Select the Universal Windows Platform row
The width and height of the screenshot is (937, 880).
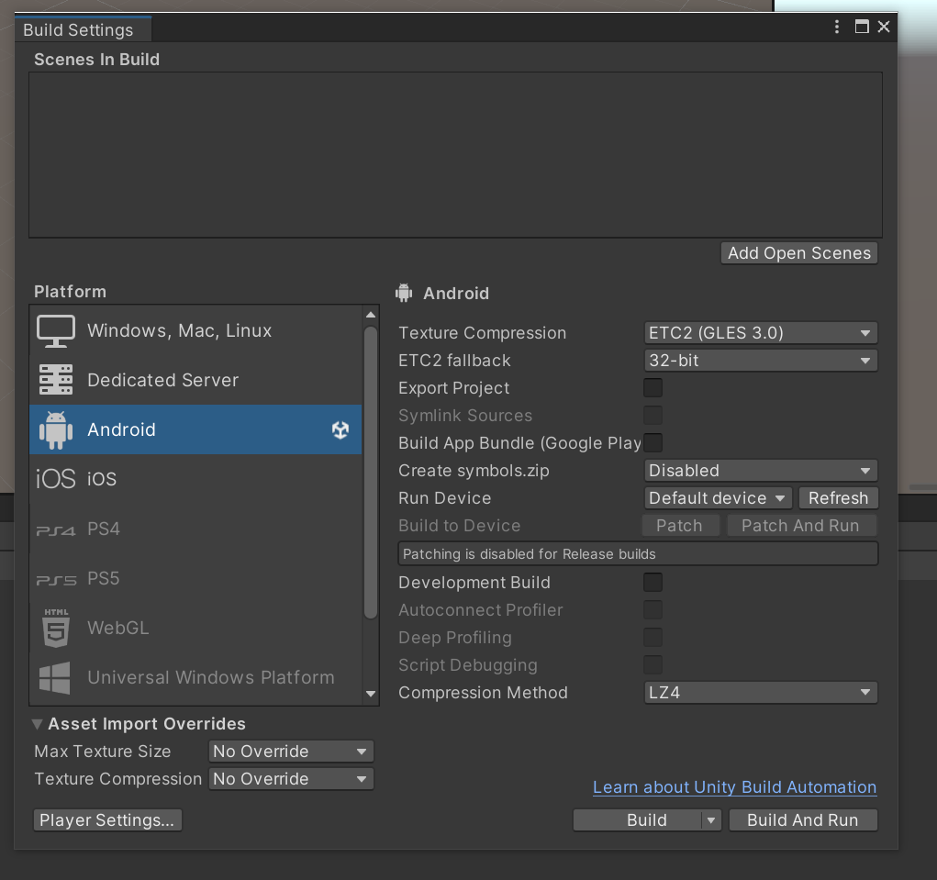tap(195, 677)
